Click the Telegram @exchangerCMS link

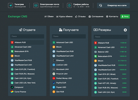coord(20,7)
